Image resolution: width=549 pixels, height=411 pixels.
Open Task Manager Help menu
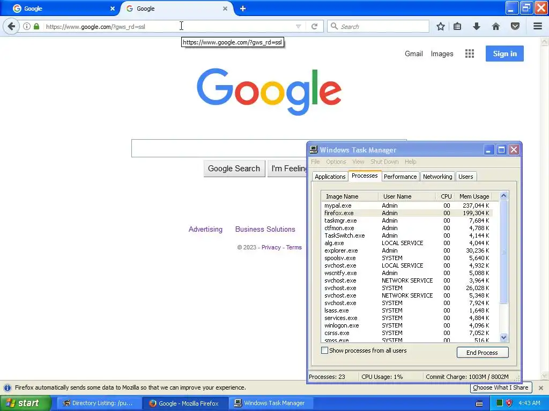[410, 162]
